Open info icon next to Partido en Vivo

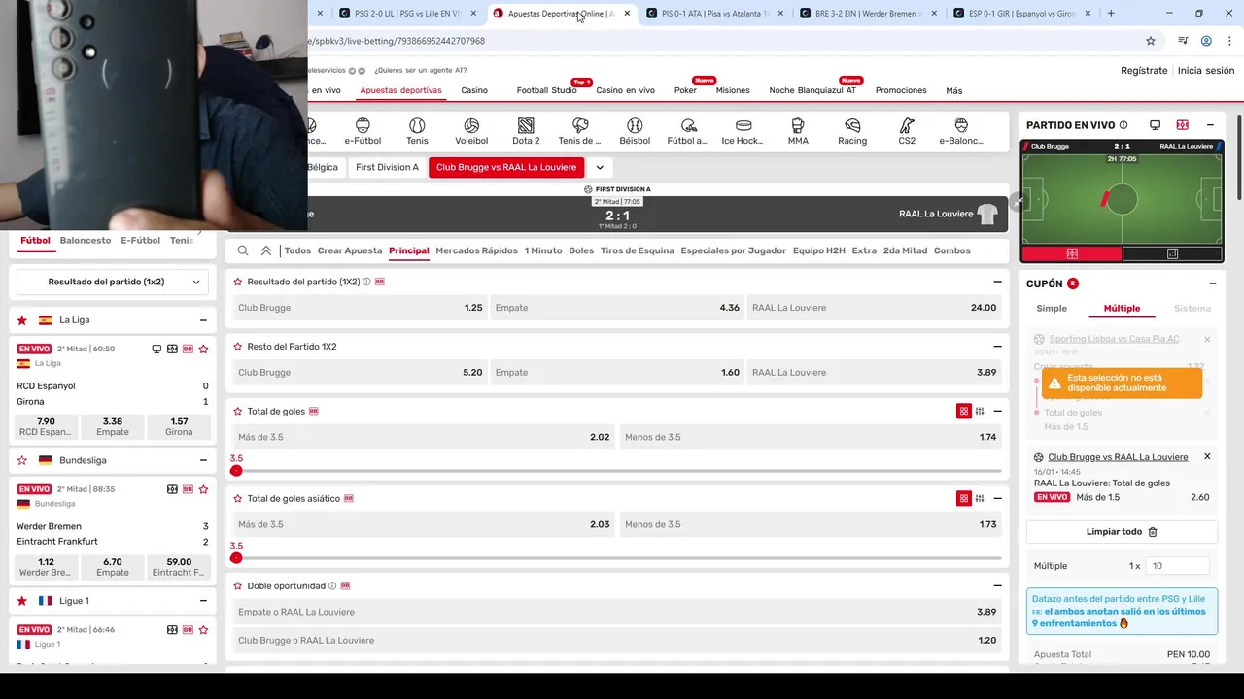point(1123,125)
